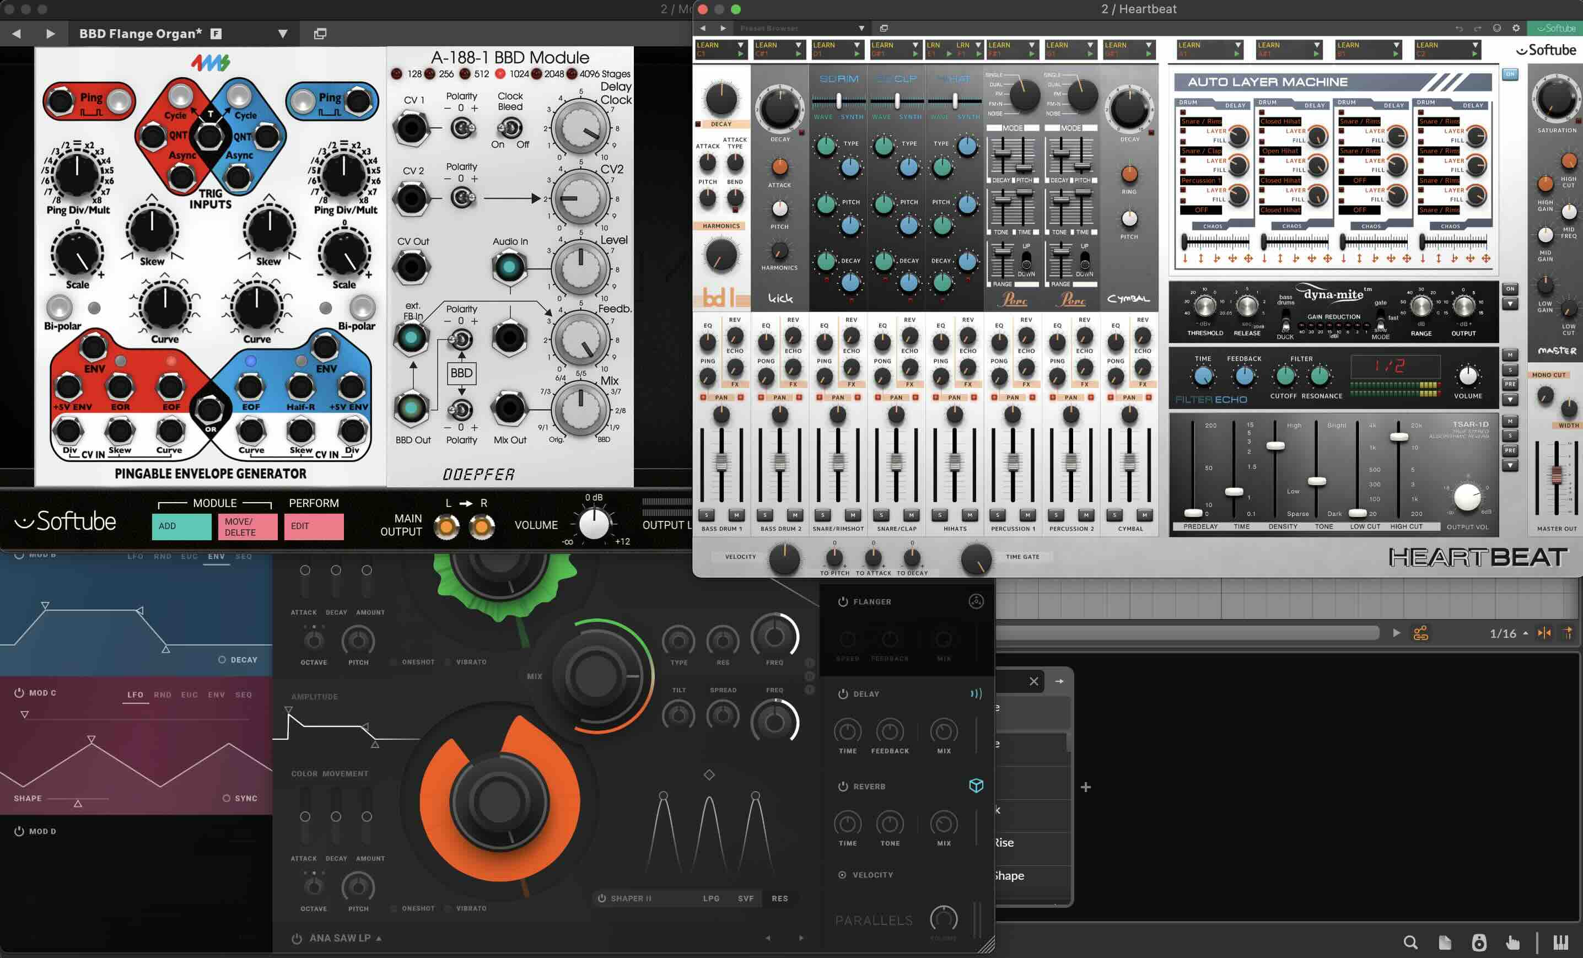Open the C2 LEARN dropdown arrow

coord(1475,45)
